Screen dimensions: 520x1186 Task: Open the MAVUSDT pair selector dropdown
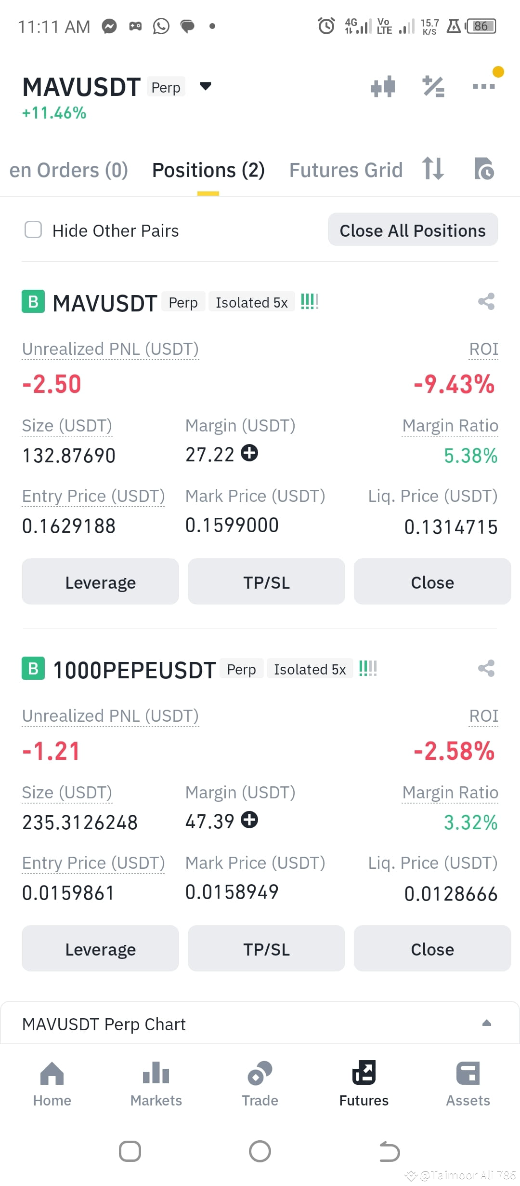[x=206, y=87]
